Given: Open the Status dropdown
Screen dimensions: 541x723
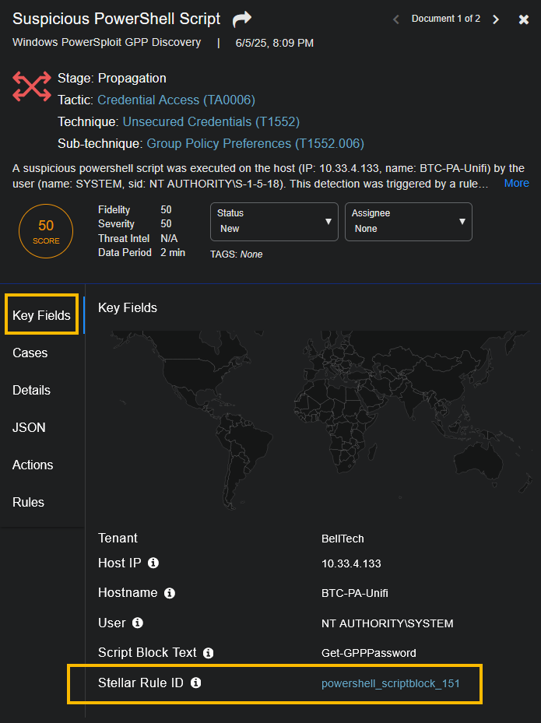Looking at the screenshot, I should [x=274, y=222].
